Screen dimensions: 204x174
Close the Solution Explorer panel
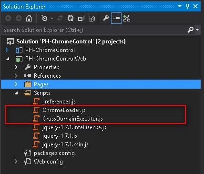coord(195,6)
